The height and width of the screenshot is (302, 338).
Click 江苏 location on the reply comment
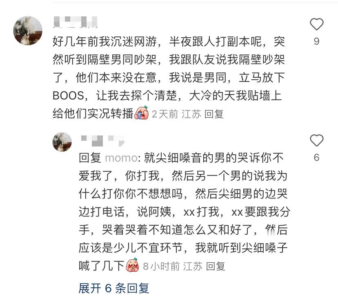click(x=193, y=266)
